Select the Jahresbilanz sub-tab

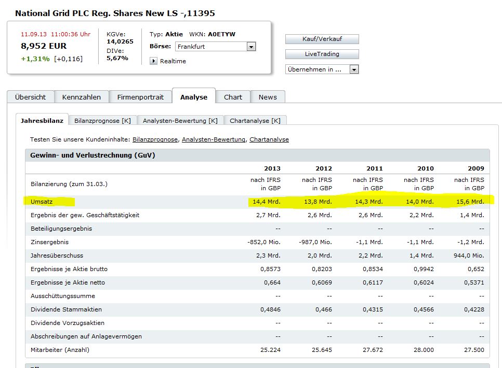(42, 121)
